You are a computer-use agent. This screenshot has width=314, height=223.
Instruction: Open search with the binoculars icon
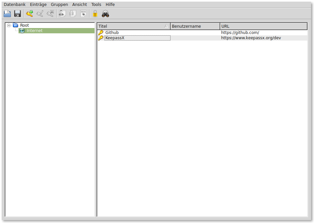pyautogui.click(x=105, y=14)
